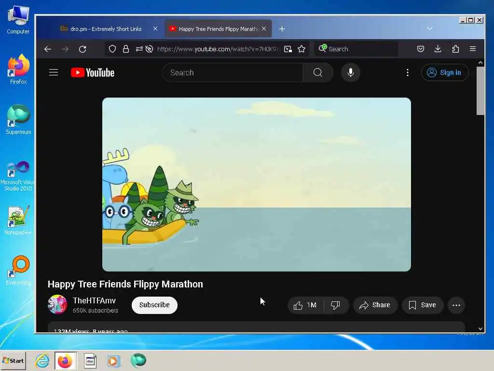Open the YouTube guide hamburger menu
The width and height of the screenshot is (494, 371).
click(x=54, y=72)
